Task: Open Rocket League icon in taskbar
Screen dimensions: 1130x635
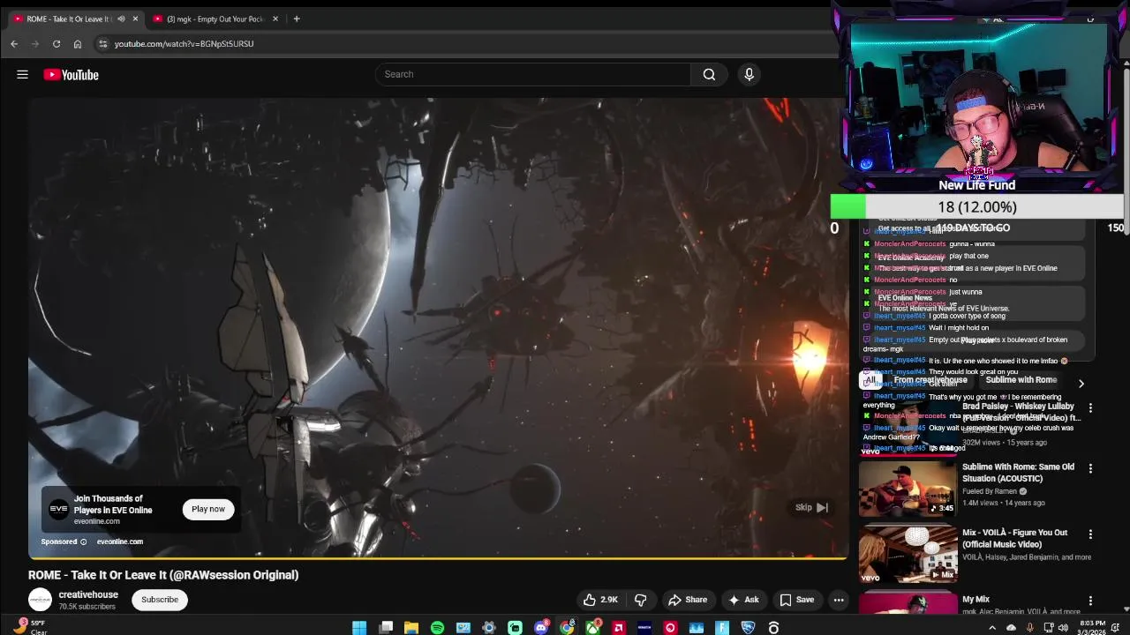Action: 748,628
